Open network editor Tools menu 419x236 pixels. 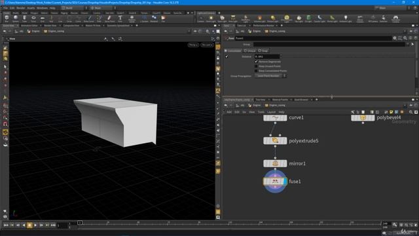[x=261, y=112]
